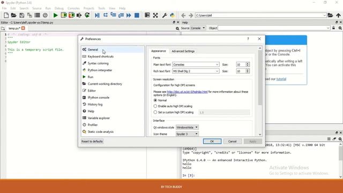The height and width of the screenshot is (193, 343).
Task: Click the Browse working directory folder icon
Action: point(330,15)
